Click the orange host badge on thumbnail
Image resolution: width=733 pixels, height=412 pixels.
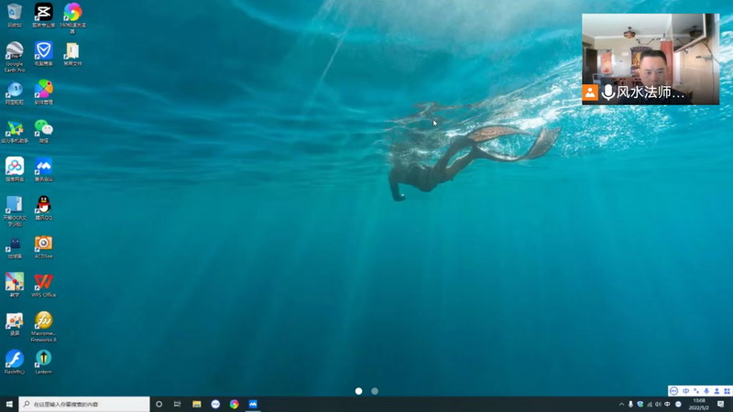click(590, 92)
